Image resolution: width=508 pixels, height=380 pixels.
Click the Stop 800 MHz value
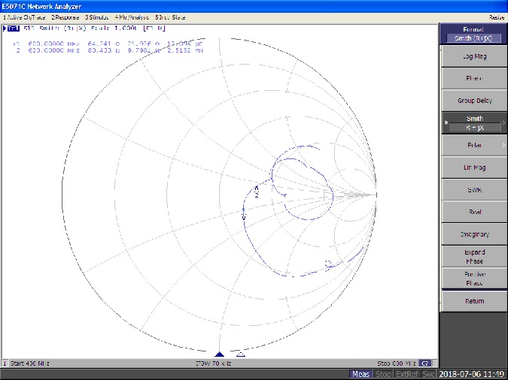pos(397,363)
